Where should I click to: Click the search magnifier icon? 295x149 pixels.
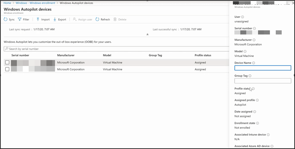(7, 49)
